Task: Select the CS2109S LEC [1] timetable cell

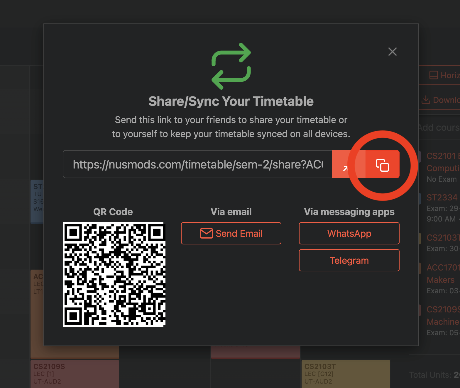Action: click(75, 374)
